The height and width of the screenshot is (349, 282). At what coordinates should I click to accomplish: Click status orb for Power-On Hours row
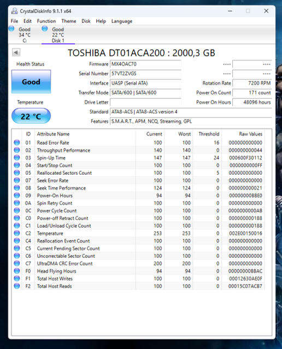pos(17,196)
